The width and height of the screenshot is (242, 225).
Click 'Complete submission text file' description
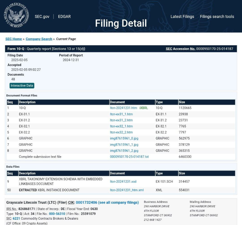40,157
